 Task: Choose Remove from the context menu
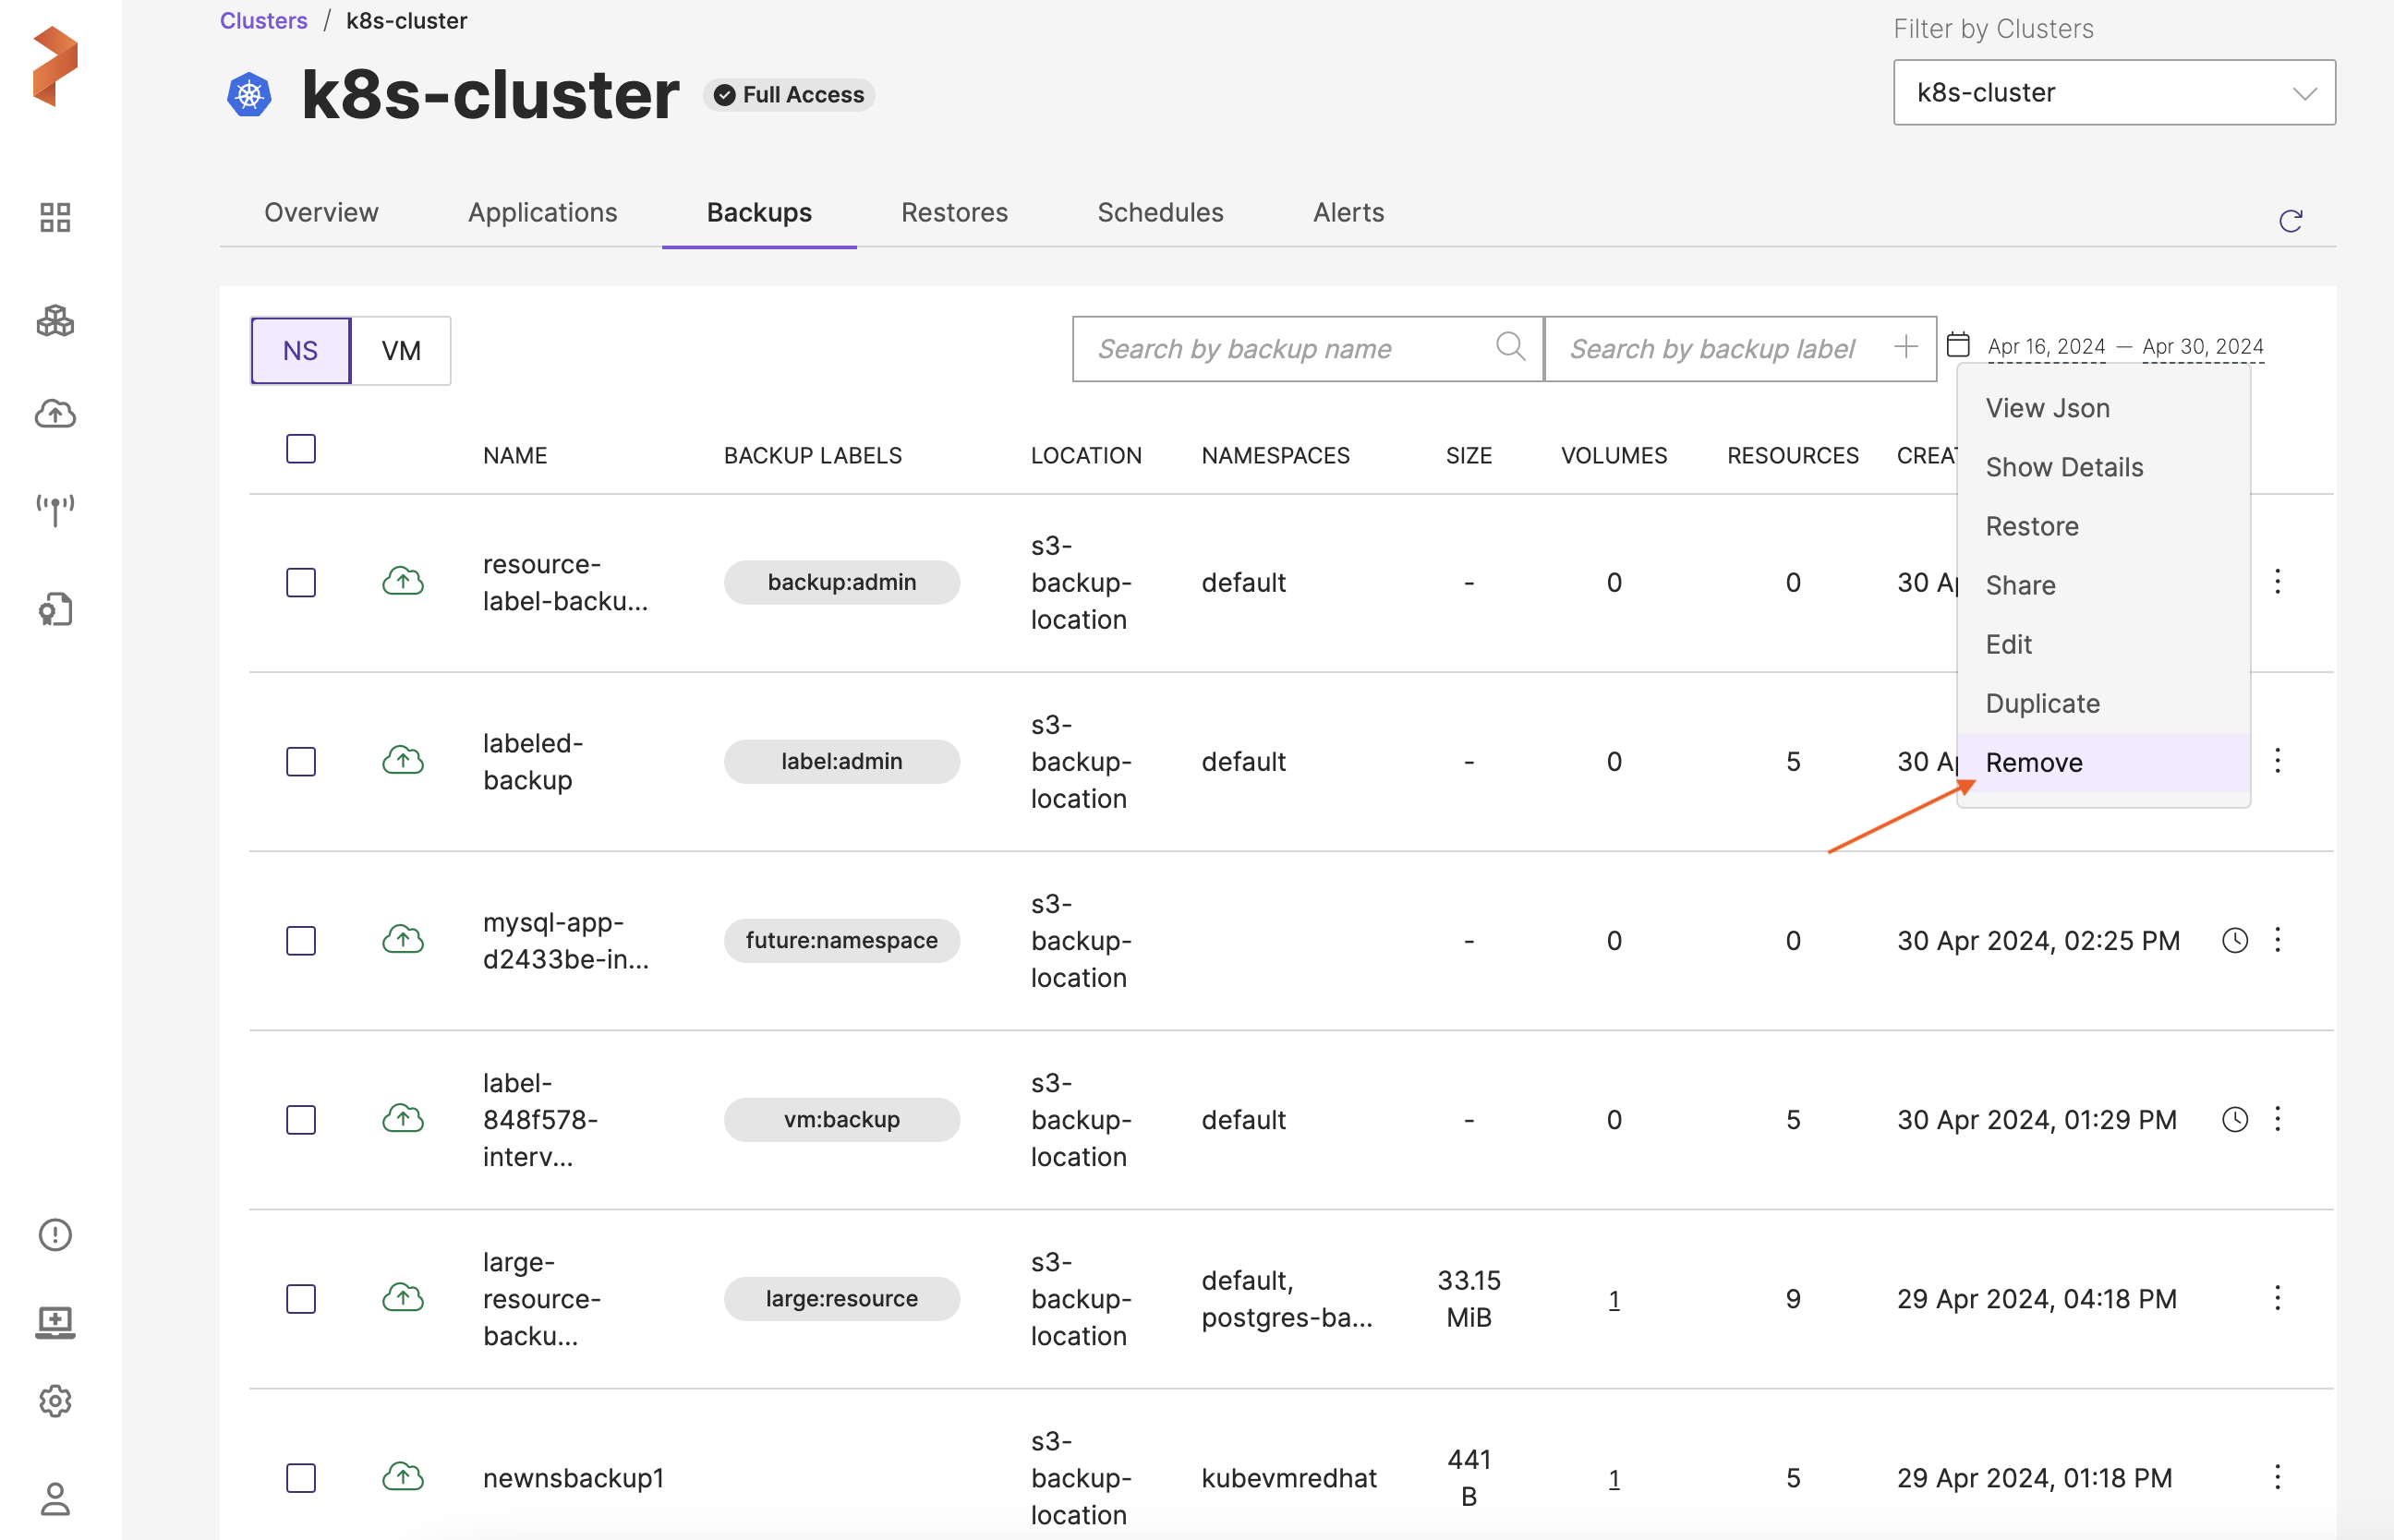(x=2034, y=762)
